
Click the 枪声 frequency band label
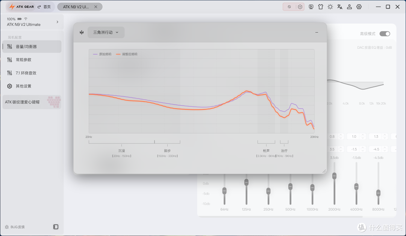(x=266, y=151)
